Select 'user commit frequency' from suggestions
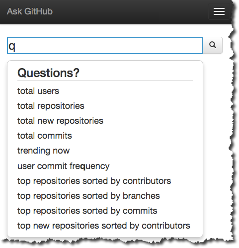This screenshot has width=239, height=248. [x=64, y=166]
